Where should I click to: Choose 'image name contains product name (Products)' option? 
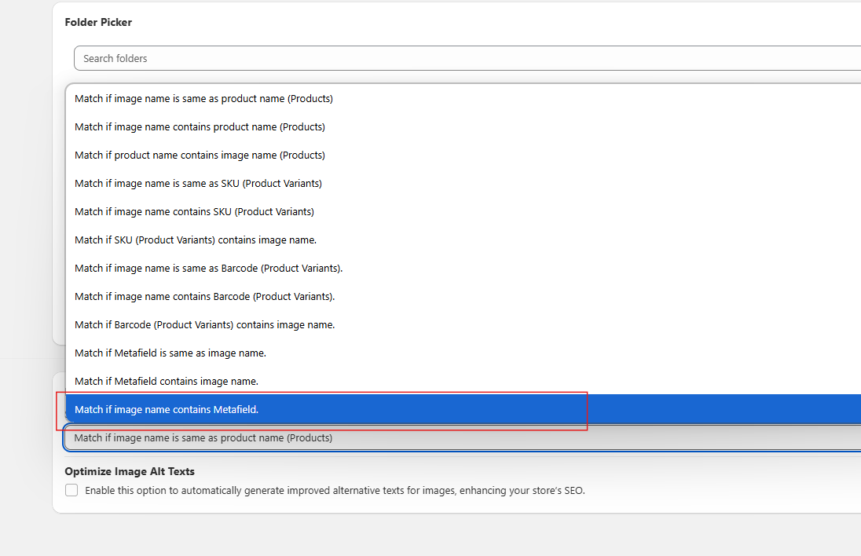tap(200, 127)
